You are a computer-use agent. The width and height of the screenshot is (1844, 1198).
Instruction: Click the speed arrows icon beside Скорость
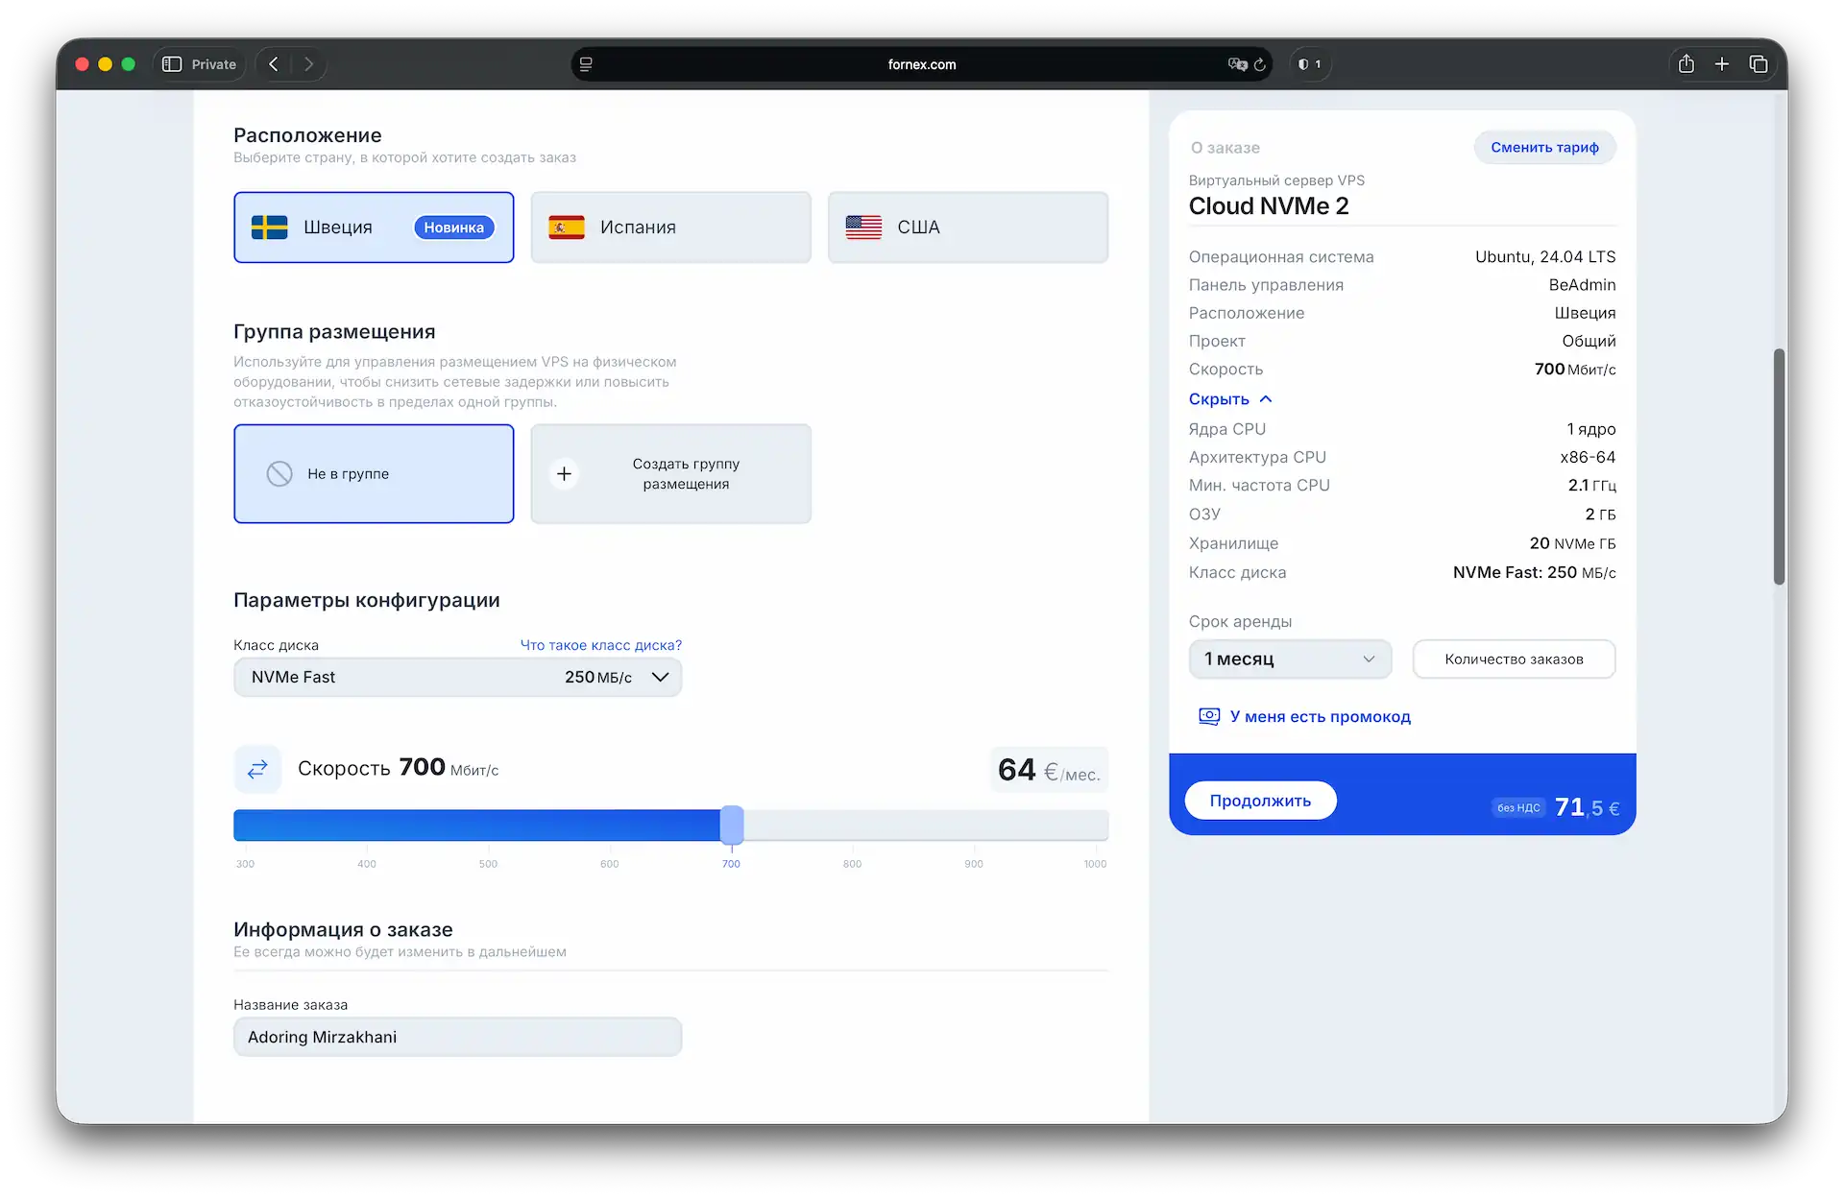pos(257,769)
